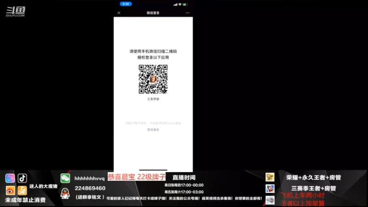Click the time indicator pill in status bar
Viewport: 368px width, 207px height.
(126, 4)
